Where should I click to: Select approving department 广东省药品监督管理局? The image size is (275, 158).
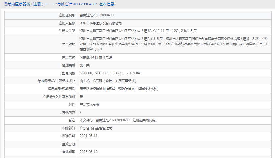[96, 128]
